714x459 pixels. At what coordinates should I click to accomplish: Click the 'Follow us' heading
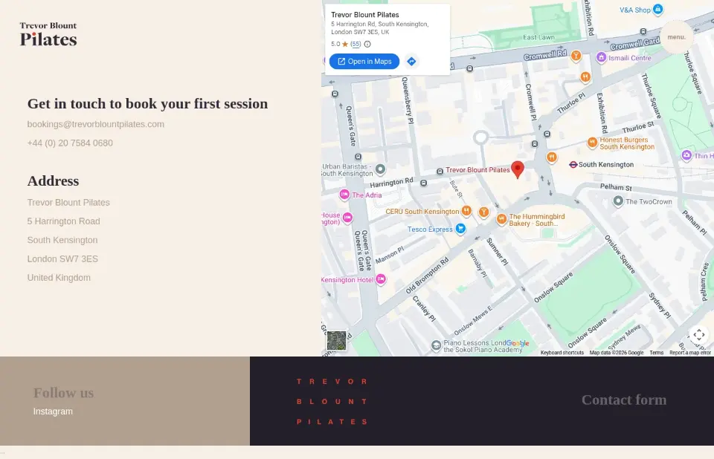click(64, 393)
